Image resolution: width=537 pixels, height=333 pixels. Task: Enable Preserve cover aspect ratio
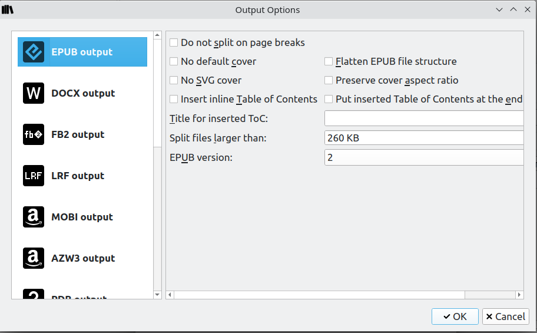click(x=329, y=80)
